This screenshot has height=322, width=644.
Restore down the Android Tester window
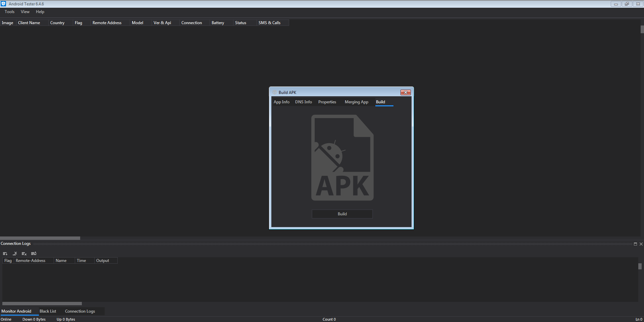pyautogui.click(x=627, y=4)
